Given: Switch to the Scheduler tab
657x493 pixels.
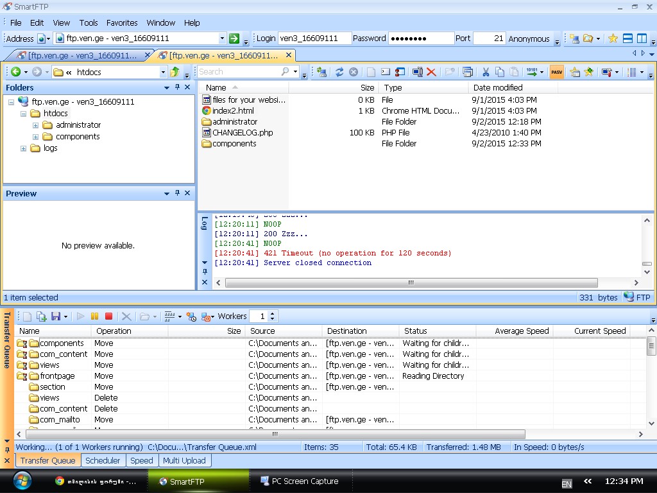Looking at the screenshot, I should coord(103,460).
